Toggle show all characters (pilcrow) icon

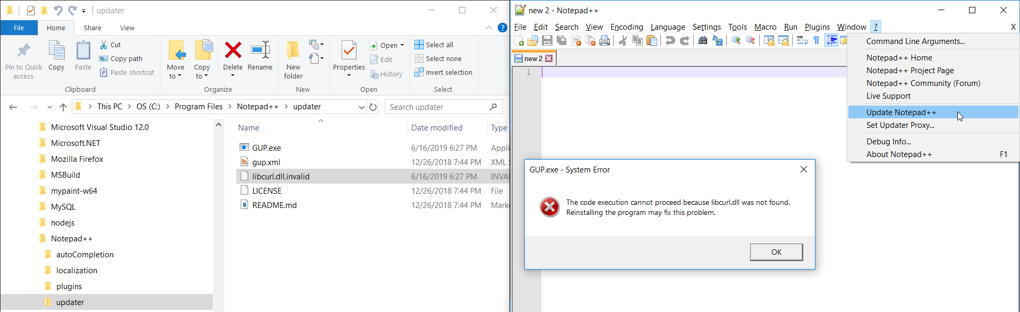816,40
